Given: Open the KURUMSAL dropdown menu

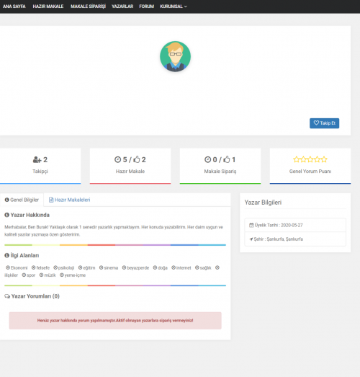Looking at the screenshot, I should pos(174,6).
